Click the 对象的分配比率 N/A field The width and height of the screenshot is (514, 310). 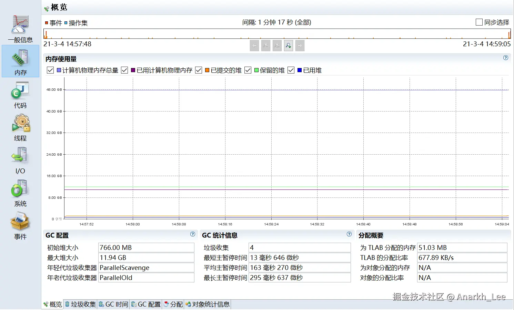462,278
